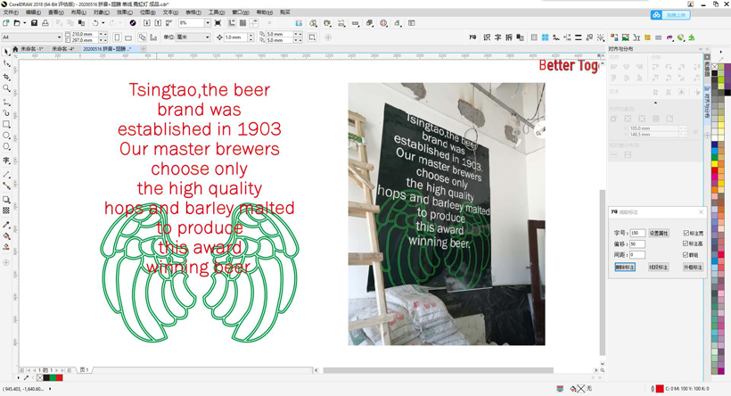This screenshot has width=731, height=396.
Task: Click the nudge distance 1.0 mm field
Action: coord(236,37)
